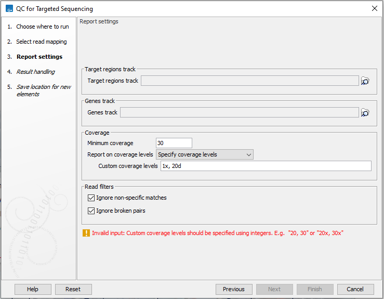Close the QC for Targeted Sequencing dialog

point(374,8)
